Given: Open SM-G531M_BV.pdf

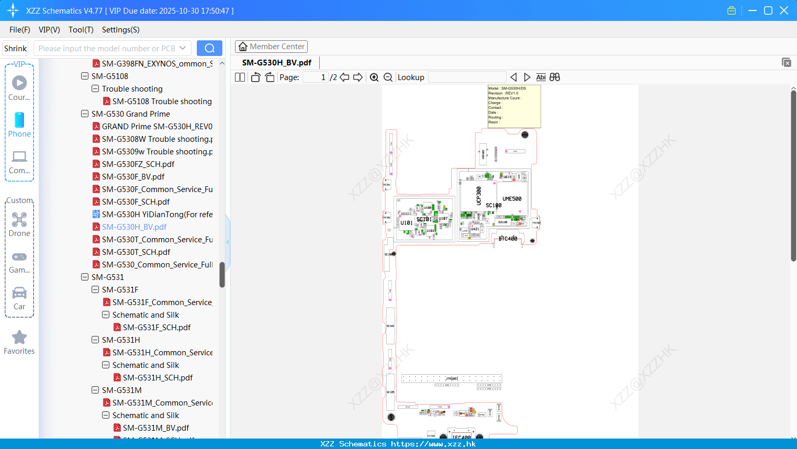Looking at the screenshot, I should pos(156,428).
